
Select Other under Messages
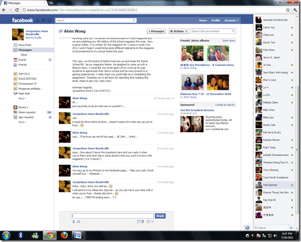pos(24,55)
